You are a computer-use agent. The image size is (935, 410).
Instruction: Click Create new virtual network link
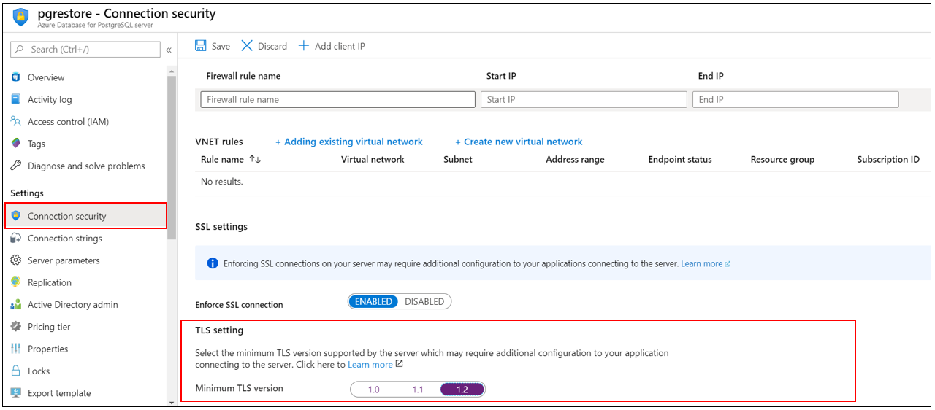pyautogui.click(x=519, y=142)
